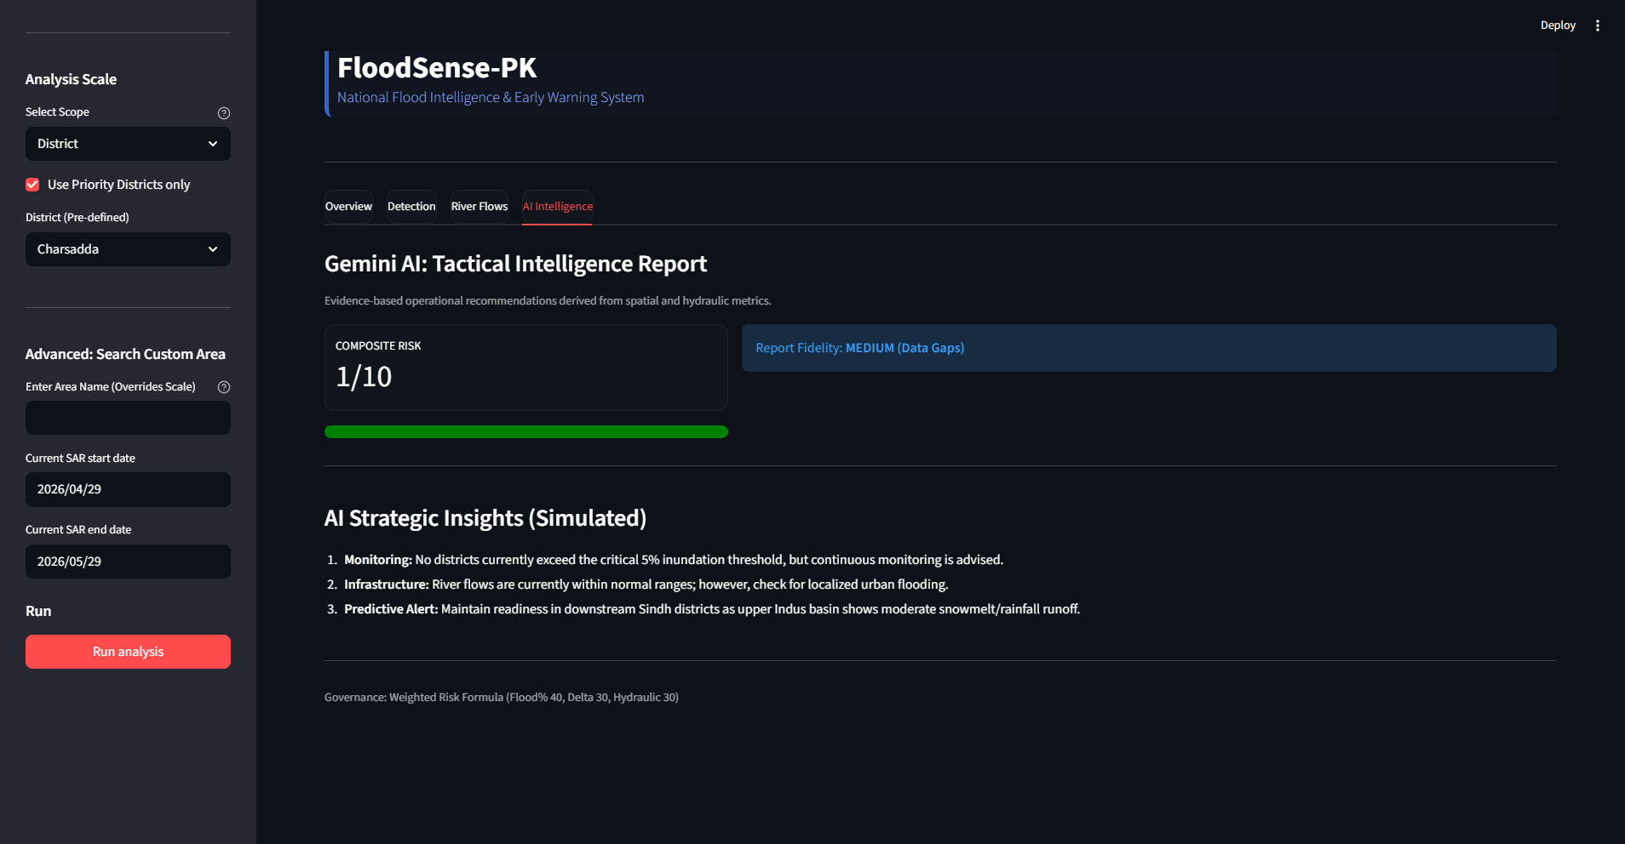
Task: Show help for Select Scope
Action: pos(224,113)
